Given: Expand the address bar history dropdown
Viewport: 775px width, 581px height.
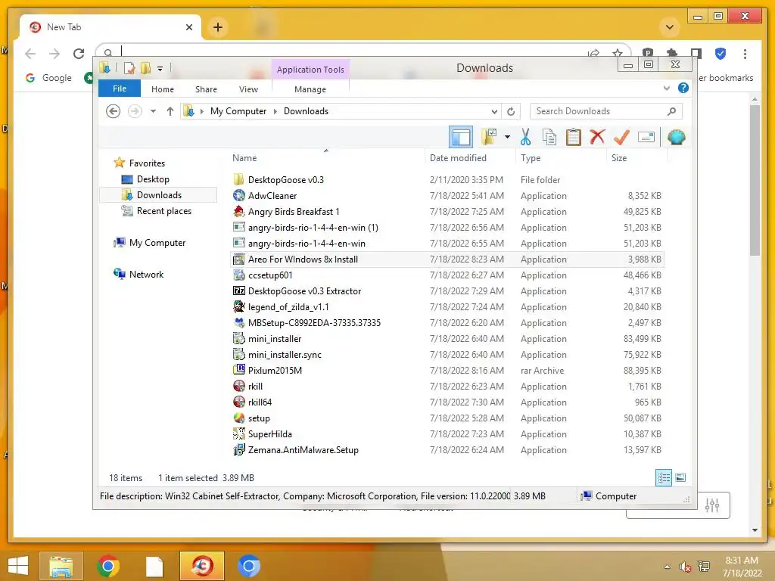Looking at the screenshot, I should coord(494,111).
